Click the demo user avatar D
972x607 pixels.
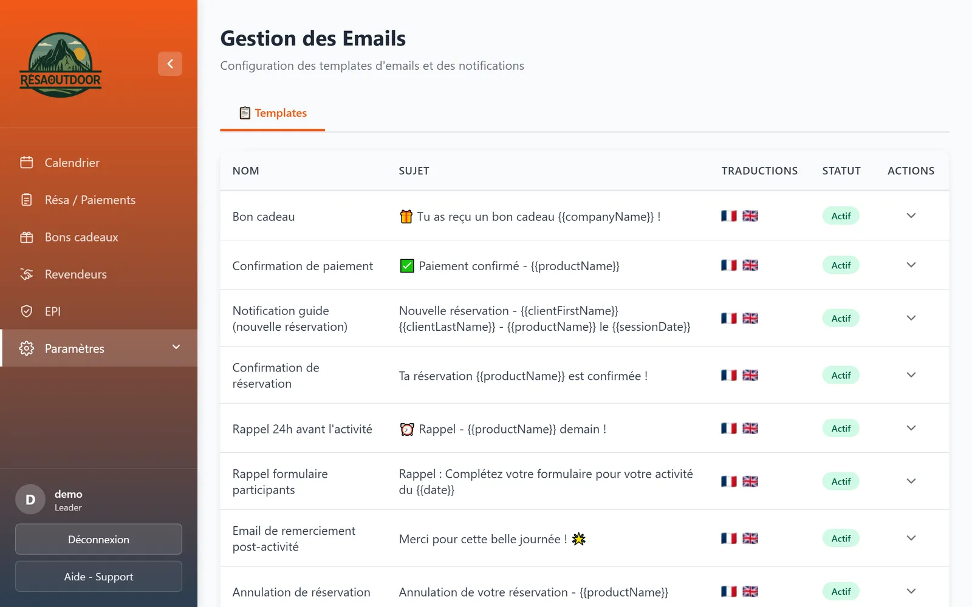tap(30, 500)
